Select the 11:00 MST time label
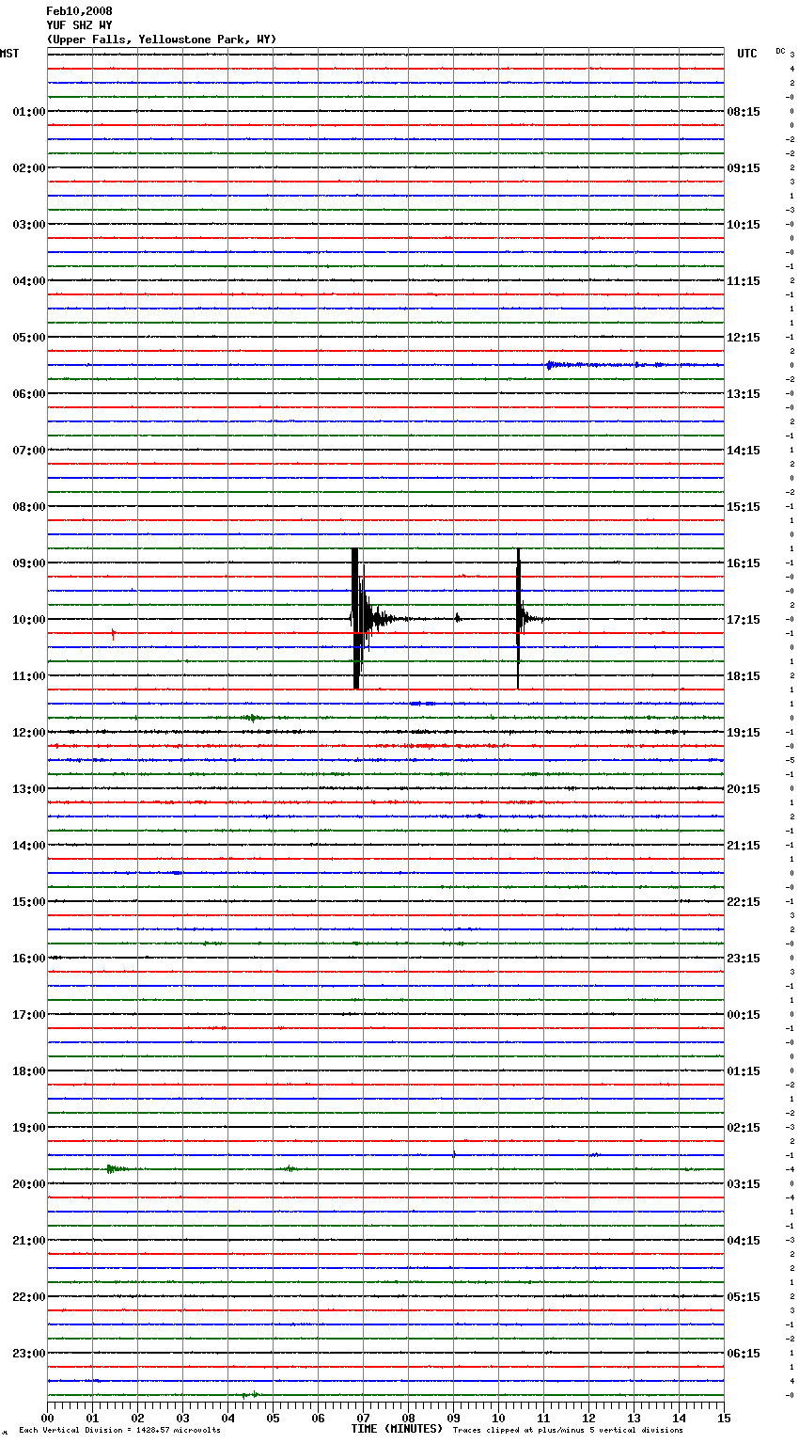799x1443 pixels. point(29,676)
